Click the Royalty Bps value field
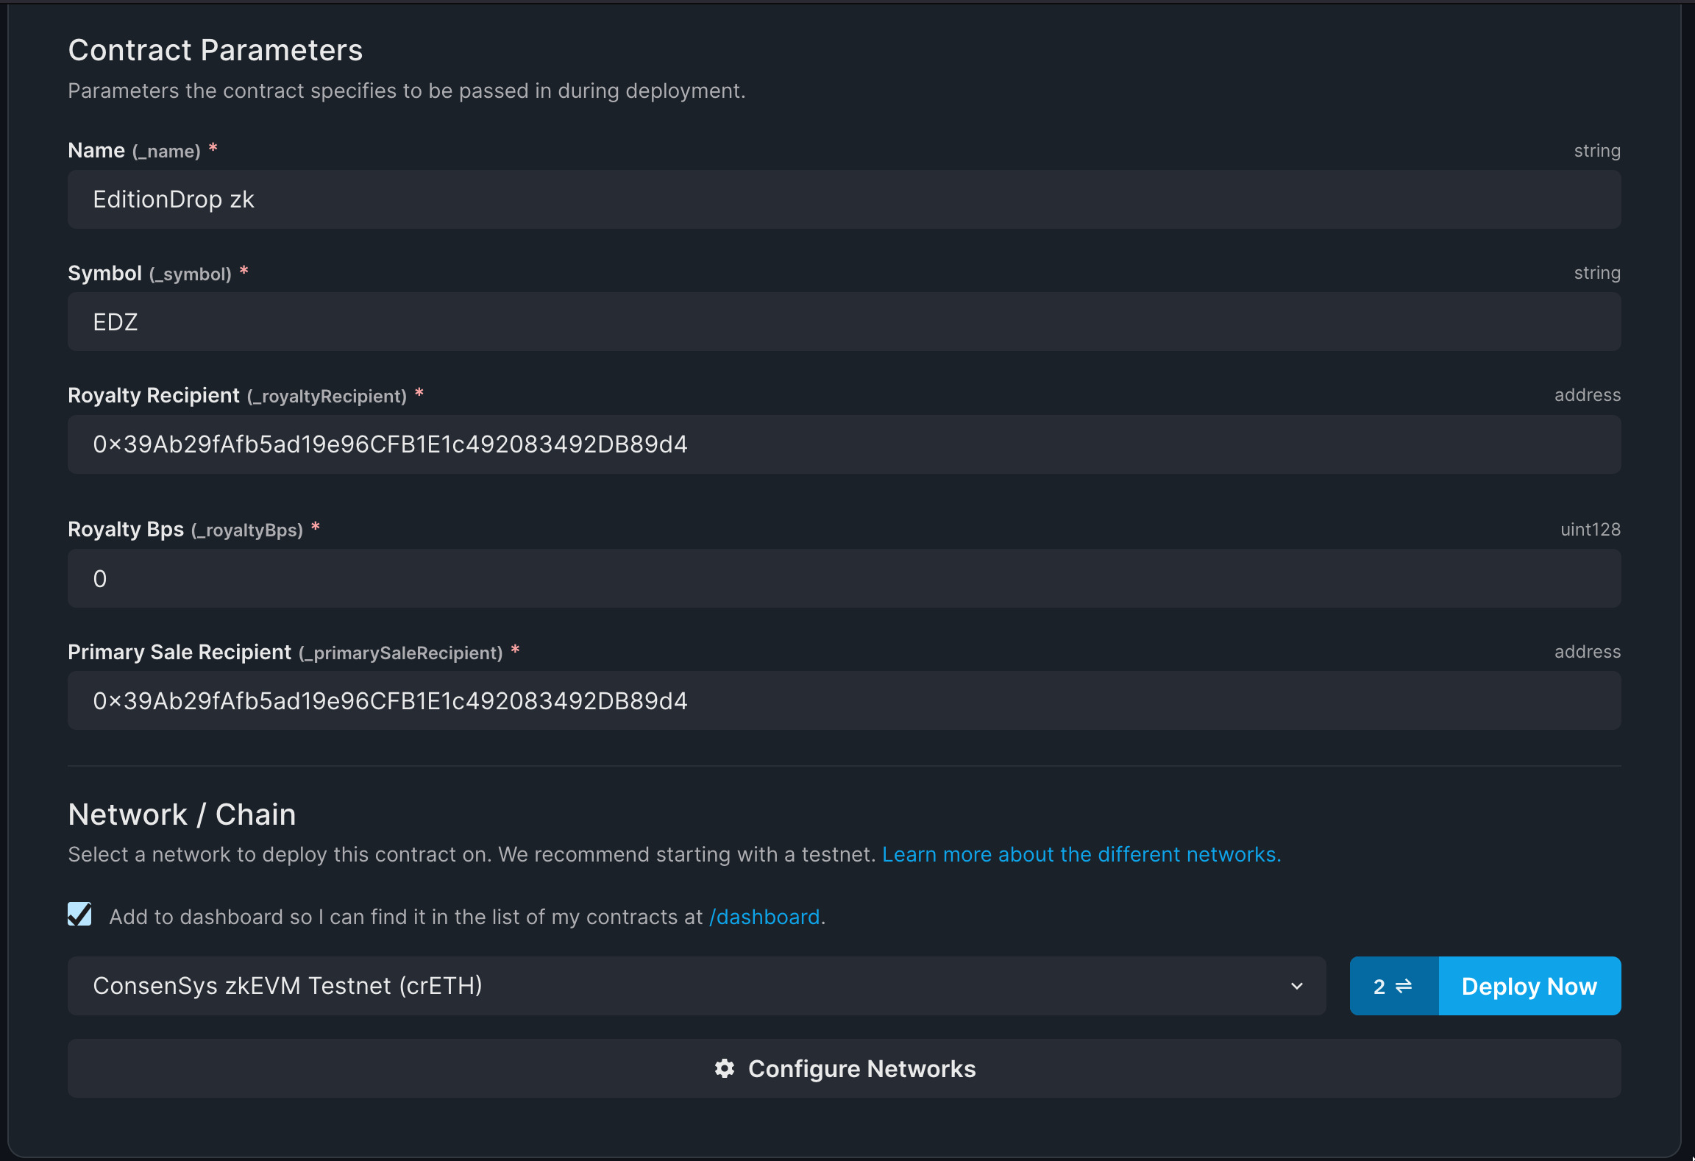Image resolution: width=1695 pixels, height=1161 pixels. click(844, 578)
